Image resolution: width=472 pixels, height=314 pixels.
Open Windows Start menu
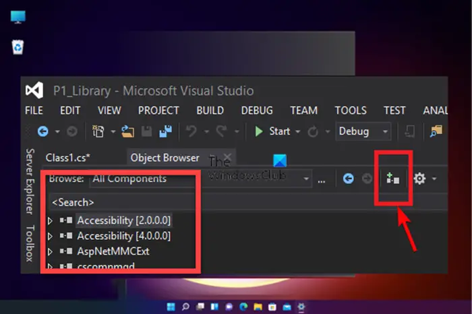(x=171, y=307)
